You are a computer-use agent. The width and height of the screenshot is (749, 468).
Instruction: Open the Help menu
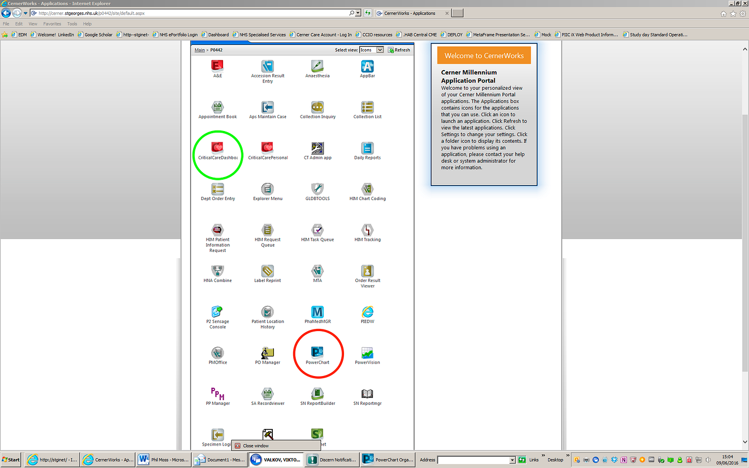[87, 24]
